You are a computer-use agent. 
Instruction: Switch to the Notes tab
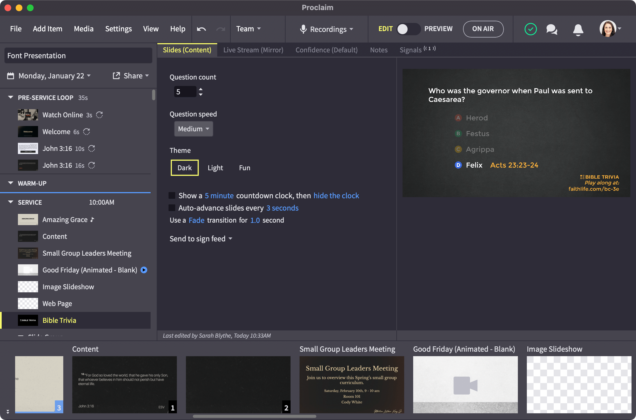379,50
